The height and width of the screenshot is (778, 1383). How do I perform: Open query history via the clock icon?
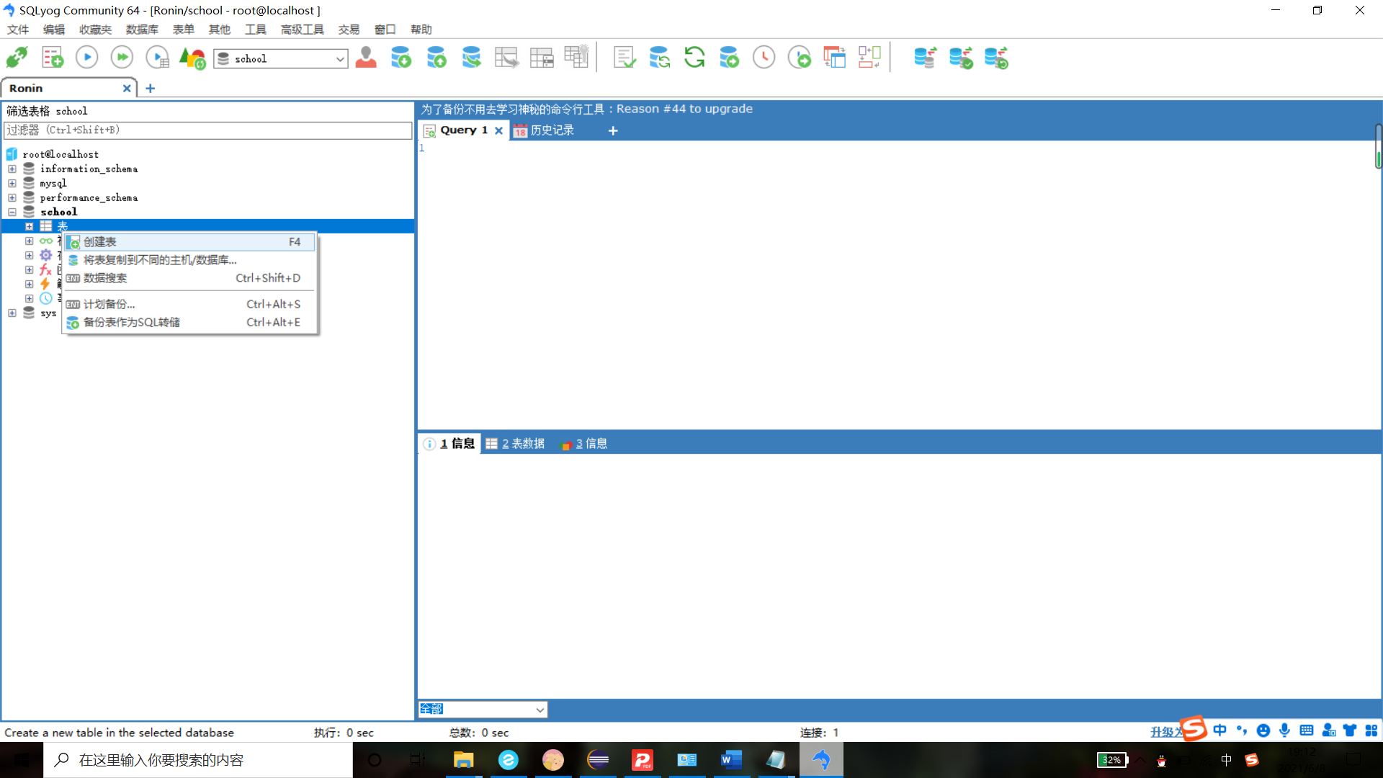(764, 57)
